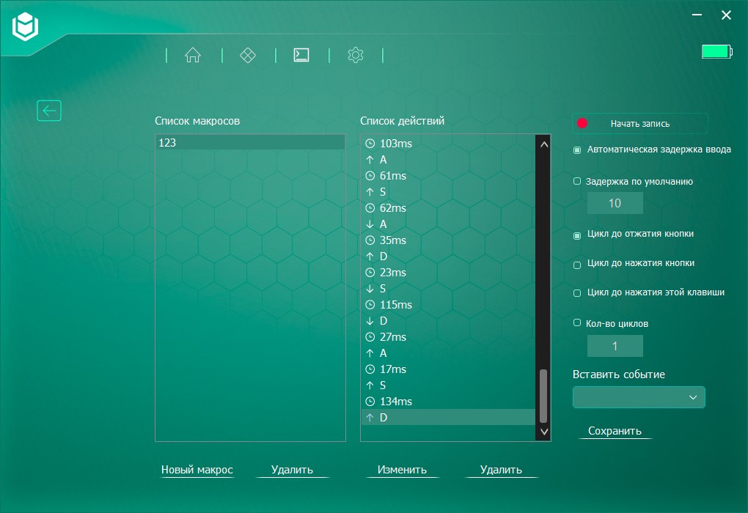Click Изменить button
The width and height of the screenshot is (748, 513).
[402, 470]
